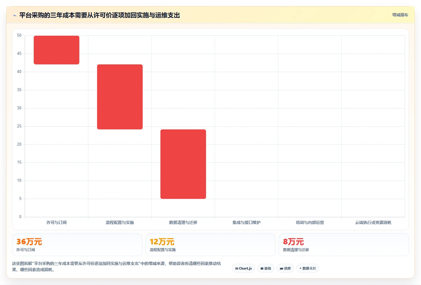Click the red 流程配置与实施 waterfall bar
The image size is (421, 285).
click(x=120, y=97)
